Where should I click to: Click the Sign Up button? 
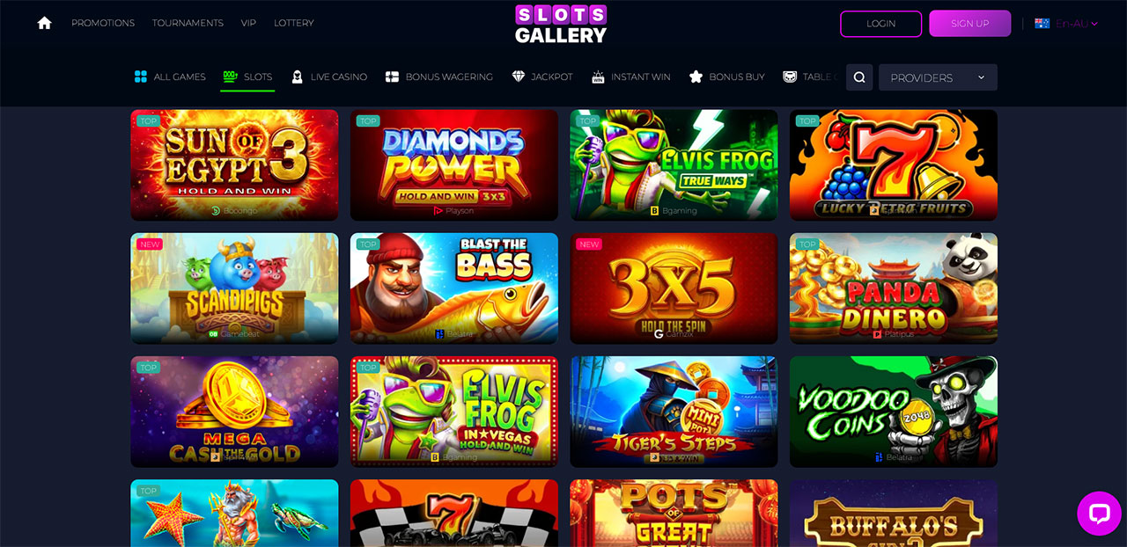click(970, 24)
